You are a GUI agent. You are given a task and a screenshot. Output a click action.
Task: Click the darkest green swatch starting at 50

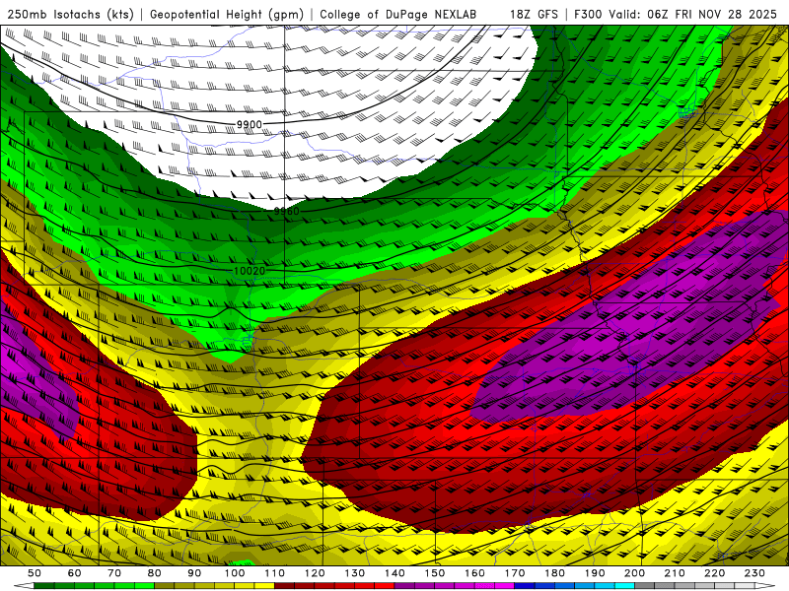(44, 585)
